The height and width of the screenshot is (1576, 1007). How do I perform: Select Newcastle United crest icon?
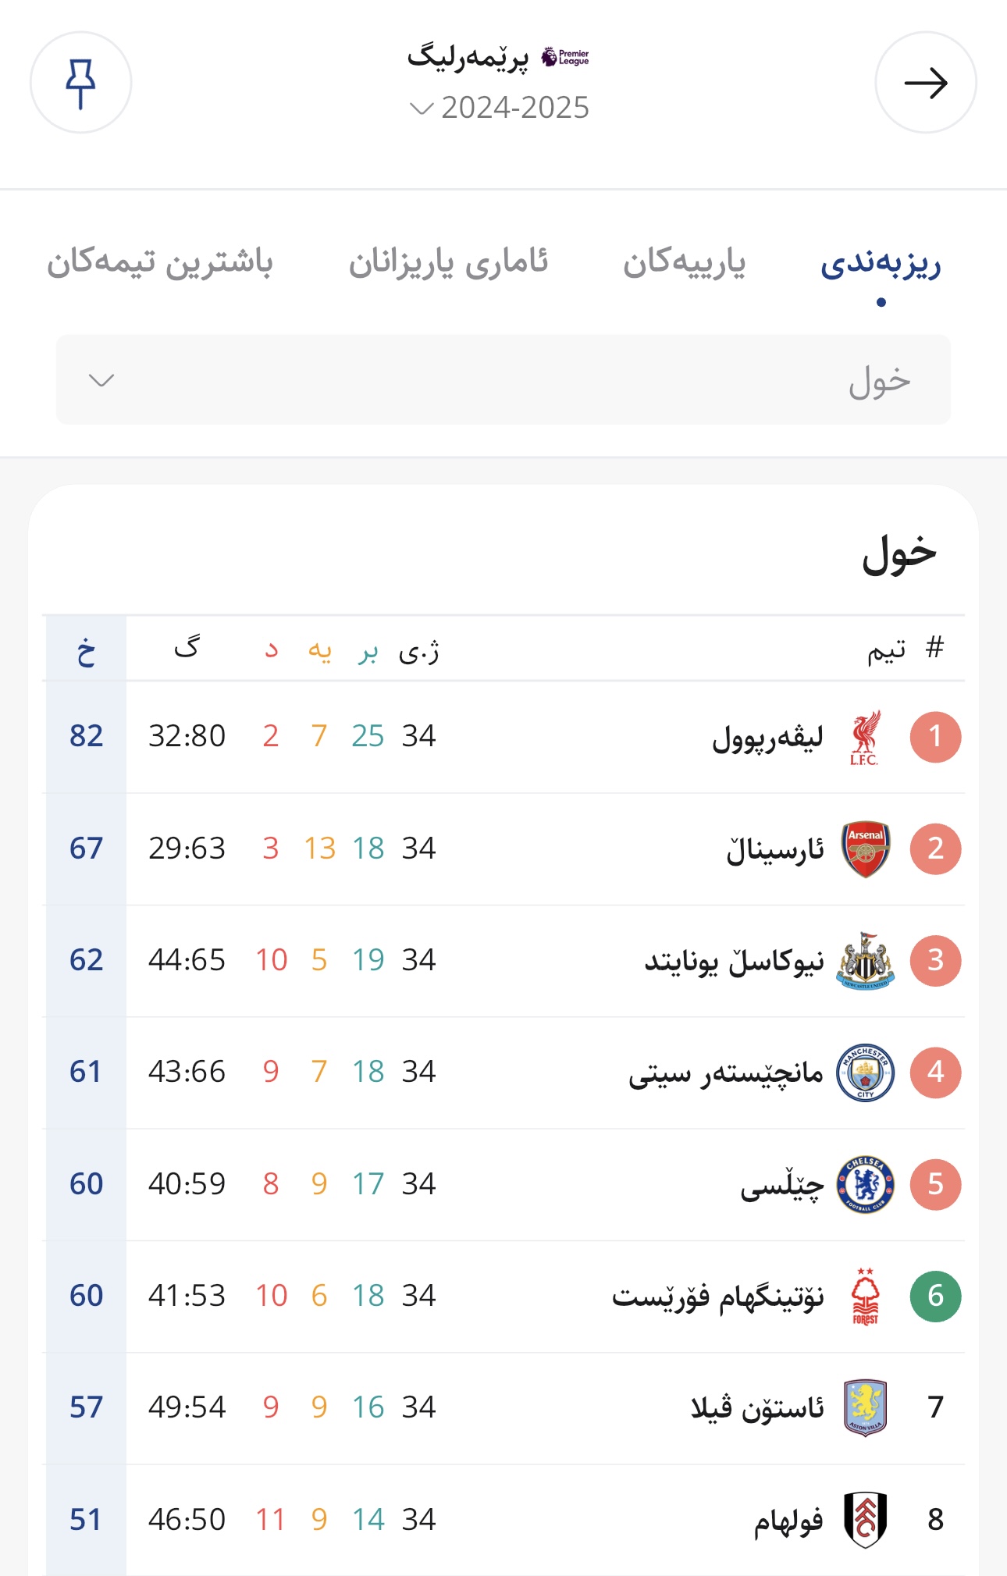tap(865, 961)
